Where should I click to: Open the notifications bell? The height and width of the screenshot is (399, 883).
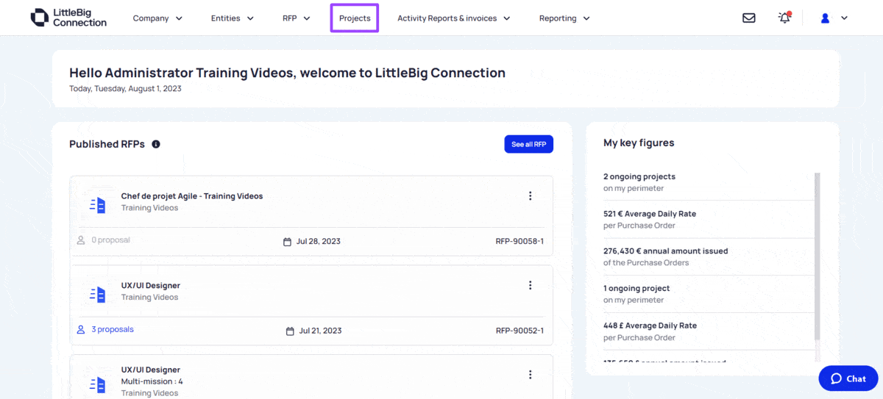[784, 18]
